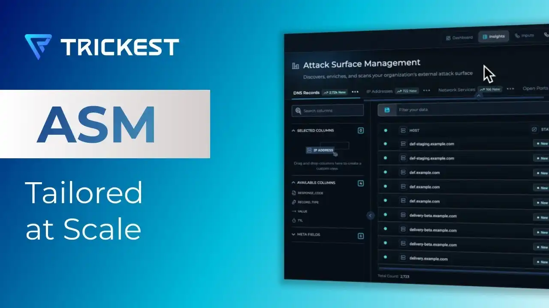Click the save icon in filter bar

click(x=387, y=110)
